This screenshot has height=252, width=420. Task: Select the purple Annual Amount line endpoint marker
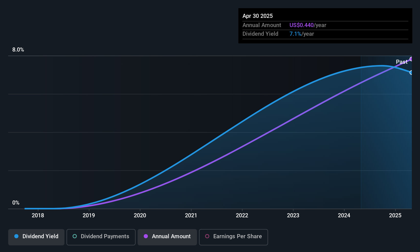point(411,59)
